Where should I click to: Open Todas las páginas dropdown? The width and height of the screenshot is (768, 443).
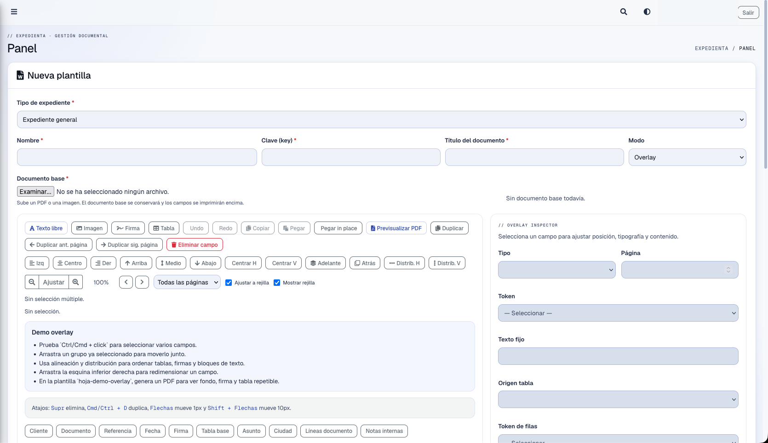187,282
